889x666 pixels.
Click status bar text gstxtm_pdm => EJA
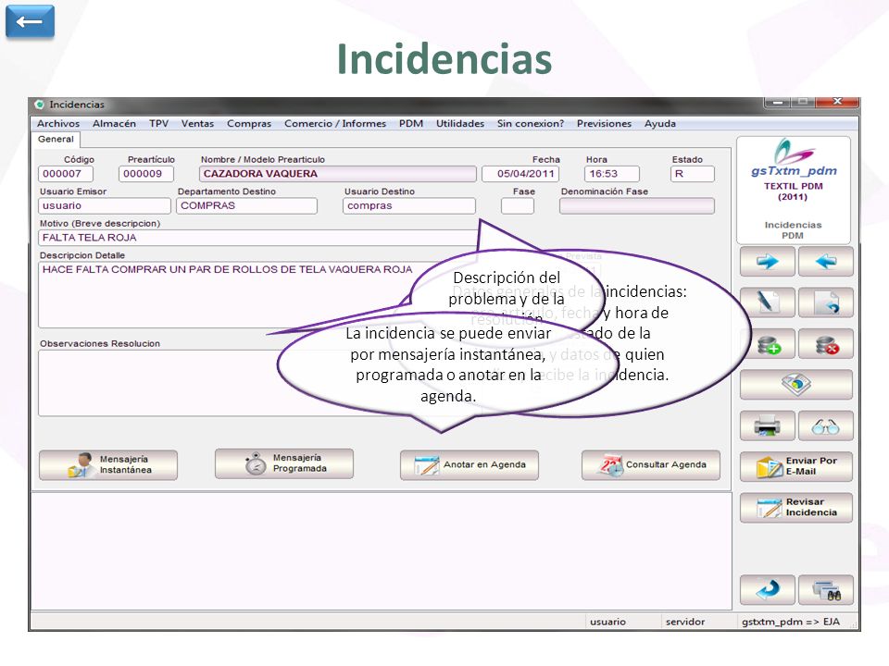(x=790, y=622)
